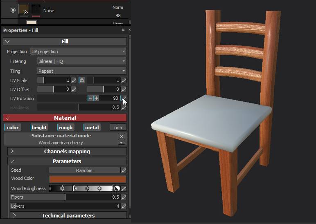Click the Seed parameter pencil icon
The height and width of the screenshot is (224, 316).
(124, 170)
